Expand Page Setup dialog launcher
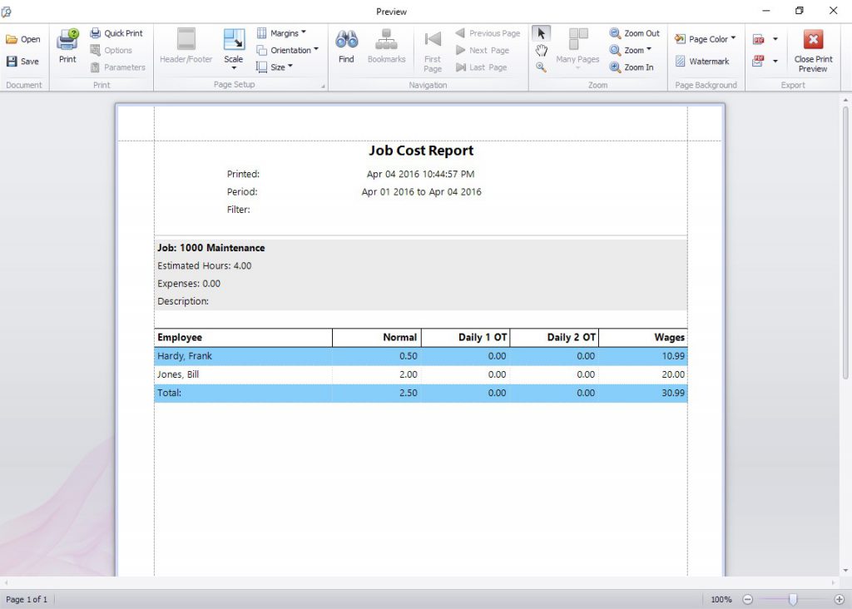 pos(323,86)
